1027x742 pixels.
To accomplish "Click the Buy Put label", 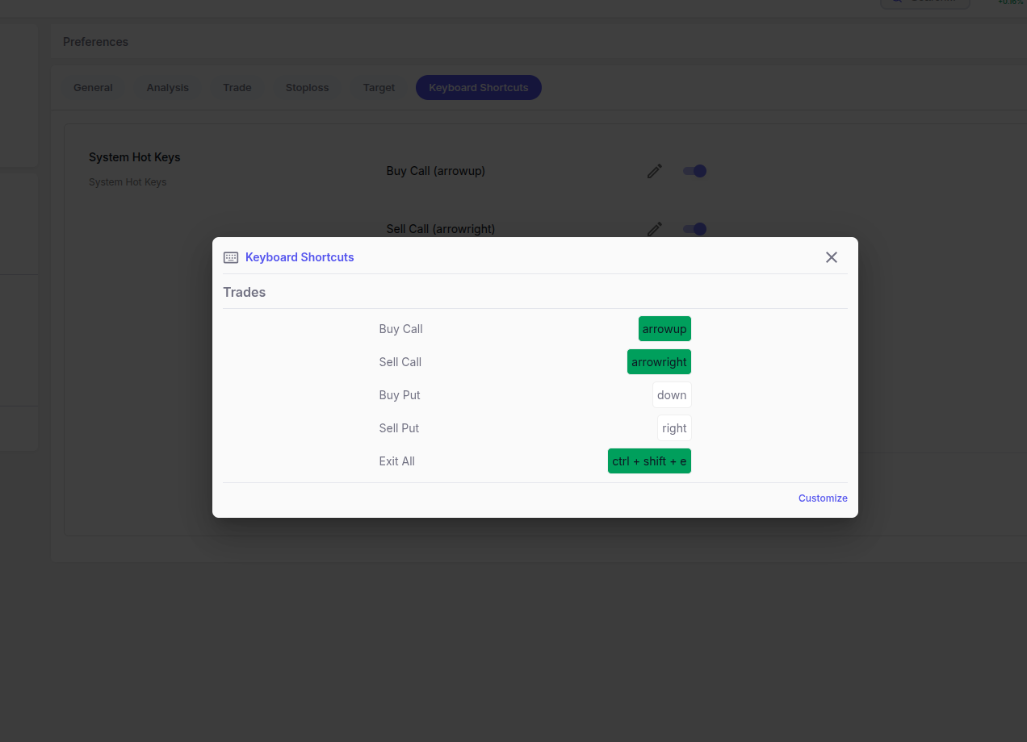I will coord(400,395).
